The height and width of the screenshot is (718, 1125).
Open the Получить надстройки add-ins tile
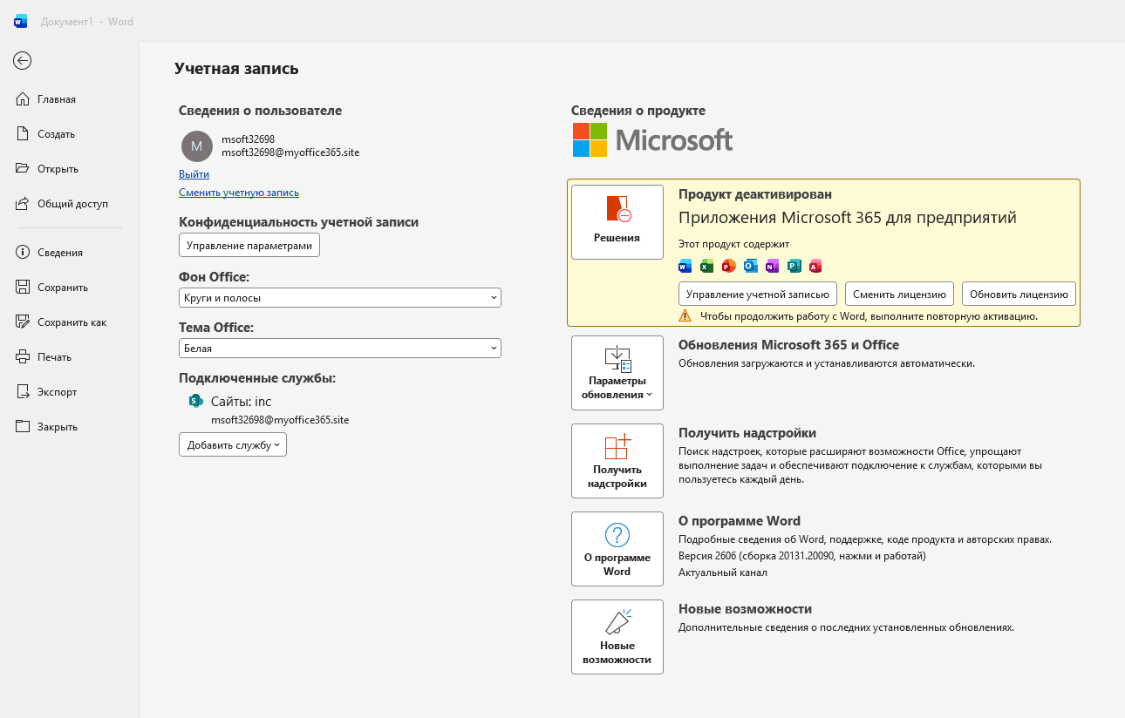click(x=617, y=461)
